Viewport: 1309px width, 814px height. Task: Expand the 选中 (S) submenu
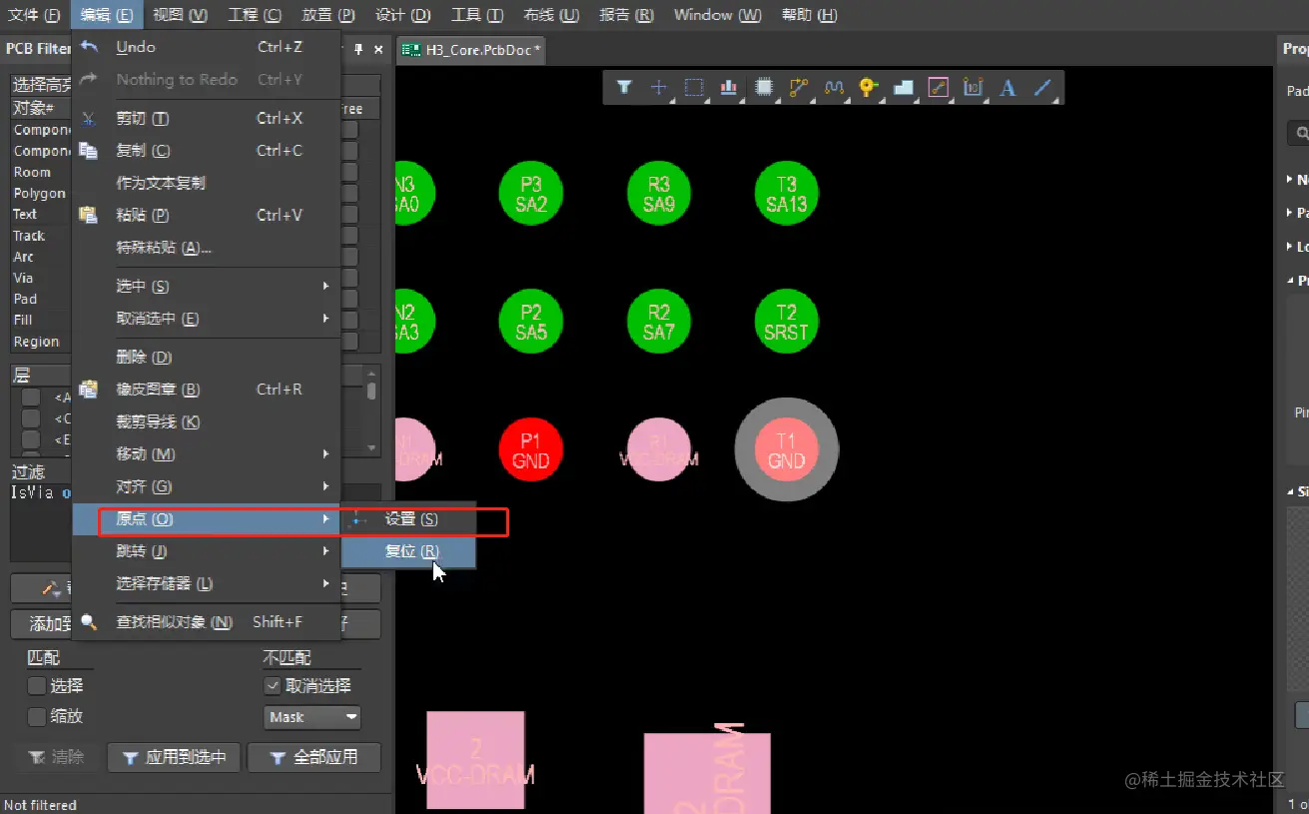[206, 287]
